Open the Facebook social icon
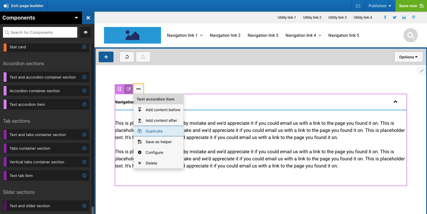427x214 pixels. [385, 17]
